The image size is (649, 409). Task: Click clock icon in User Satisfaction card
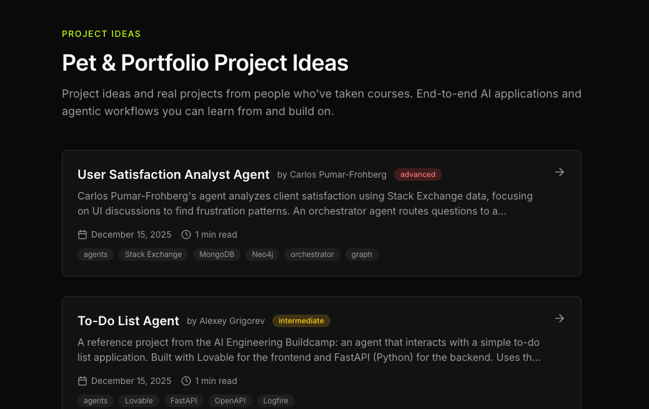(186, 235)
